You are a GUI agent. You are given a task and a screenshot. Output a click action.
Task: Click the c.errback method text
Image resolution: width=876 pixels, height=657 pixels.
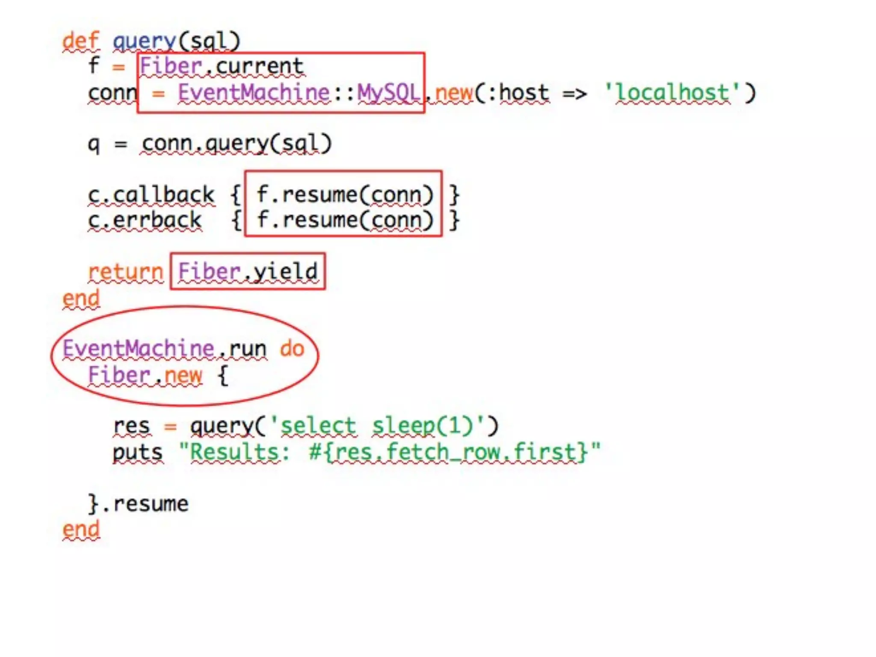point(144,220)
